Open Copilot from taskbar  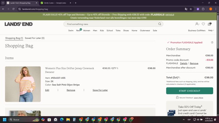(x=43, y=120)
